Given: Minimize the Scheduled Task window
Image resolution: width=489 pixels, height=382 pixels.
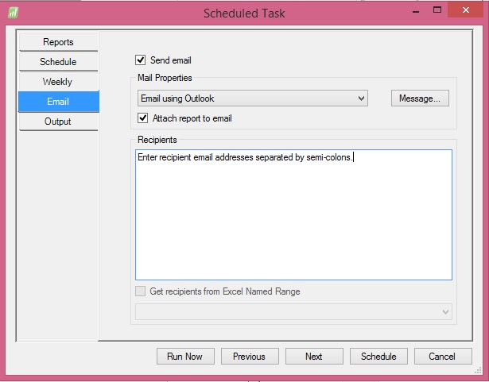Looking at the screenshot, I should [x=415, y=10].
